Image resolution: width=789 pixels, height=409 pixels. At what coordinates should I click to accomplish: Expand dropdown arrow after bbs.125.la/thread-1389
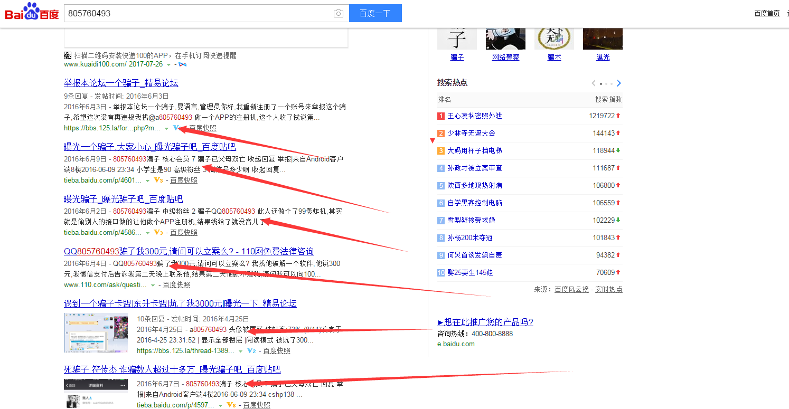240,351
